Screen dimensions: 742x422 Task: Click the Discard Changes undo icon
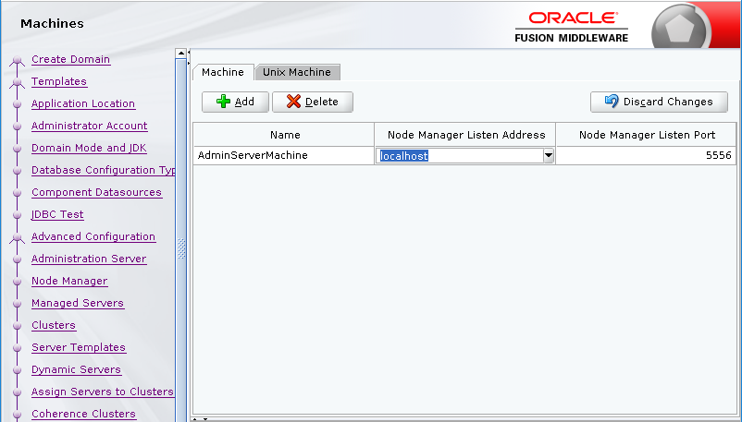[611, 102]
